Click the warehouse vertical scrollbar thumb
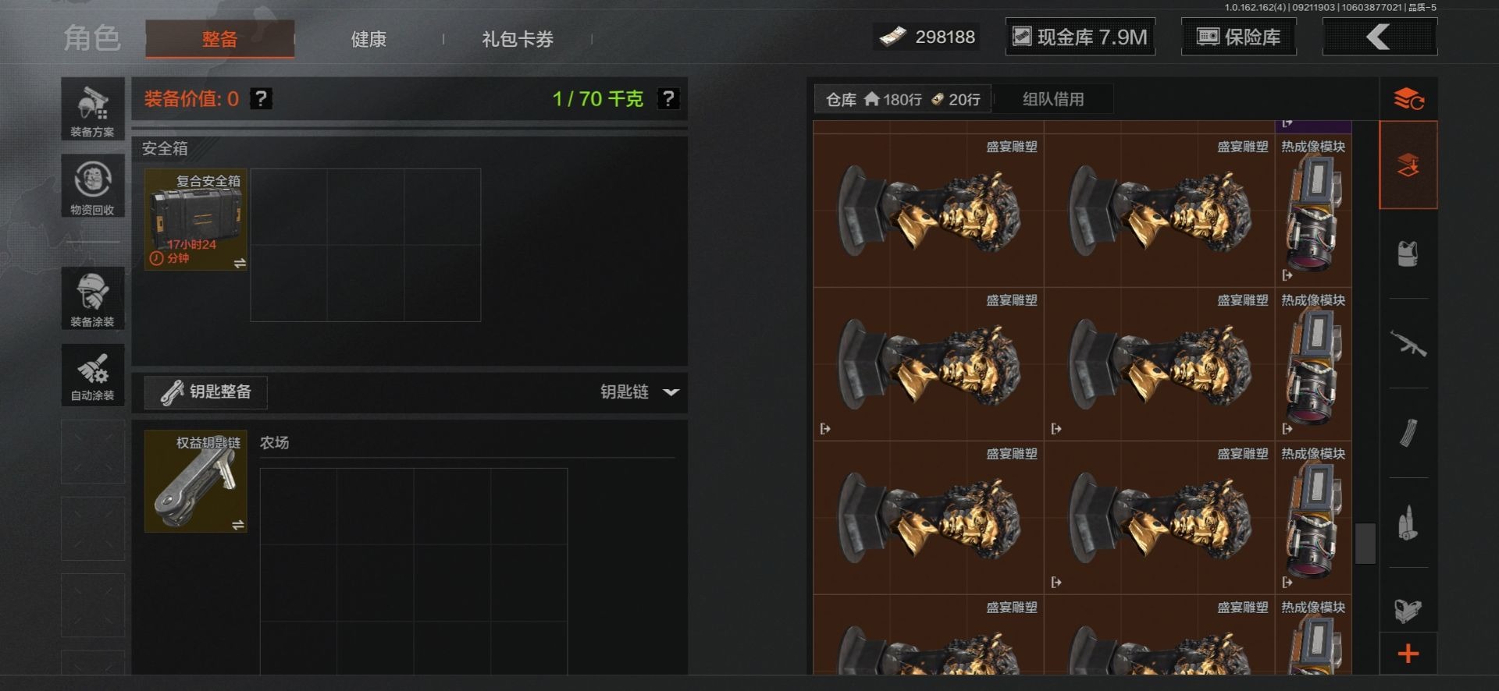 (1365, 544)
